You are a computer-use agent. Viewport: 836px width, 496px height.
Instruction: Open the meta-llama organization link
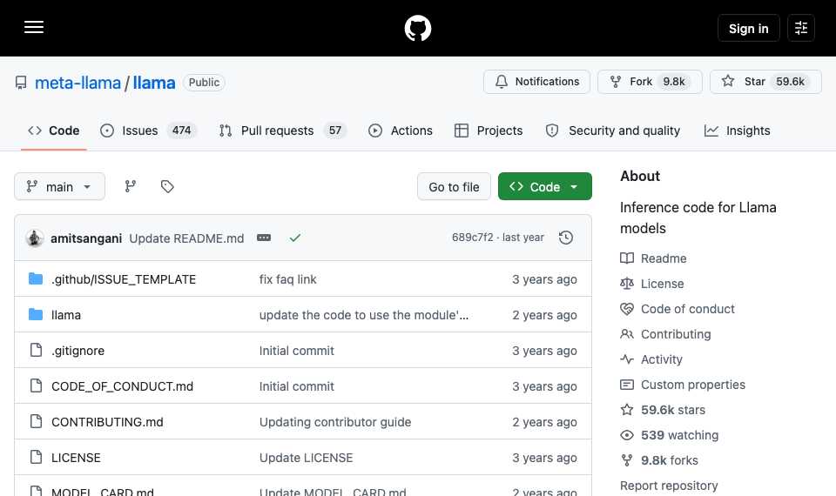pos(78,83)
